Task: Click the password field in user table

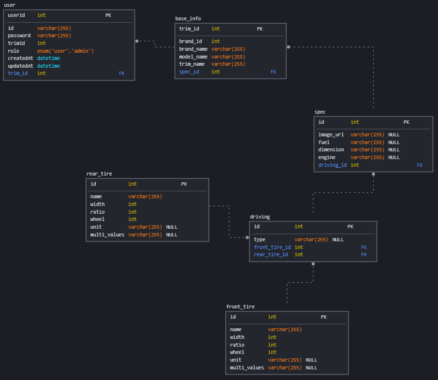Action: [19, 35]
